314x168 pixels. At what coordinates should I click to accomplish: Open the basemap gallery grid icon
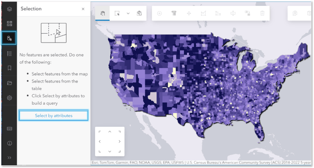[x=9, y=24]
